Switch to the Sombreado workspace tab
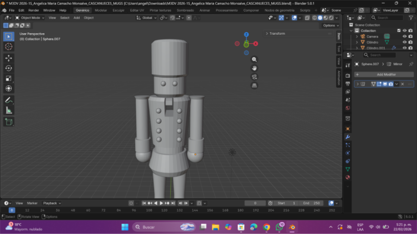 [185, 10]
